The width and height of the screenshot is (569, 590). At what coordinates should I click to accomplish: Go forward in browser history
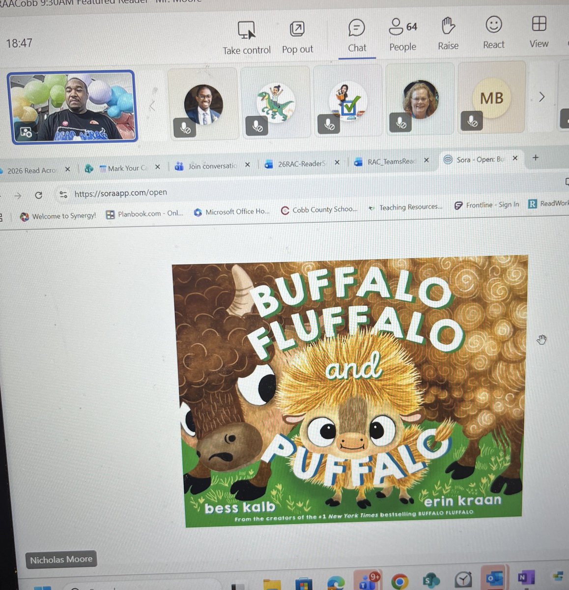pos(18,196)
